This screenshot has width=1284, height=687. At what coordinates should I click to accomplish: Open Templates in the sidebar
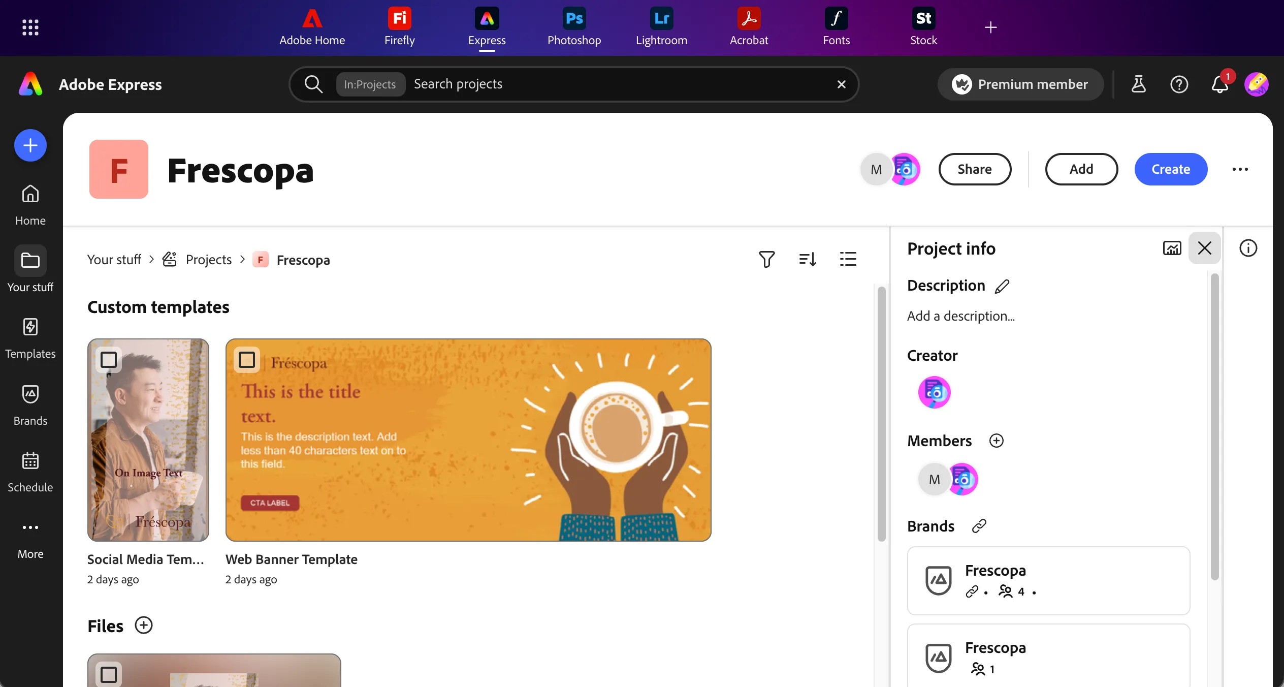[30, 338]
